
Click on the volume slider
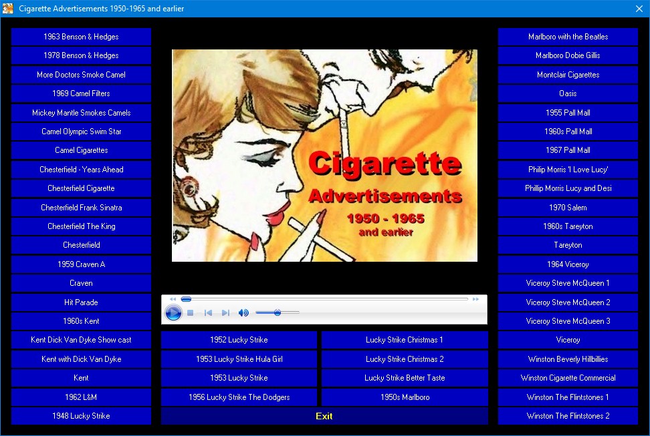[x=277, y=312]
